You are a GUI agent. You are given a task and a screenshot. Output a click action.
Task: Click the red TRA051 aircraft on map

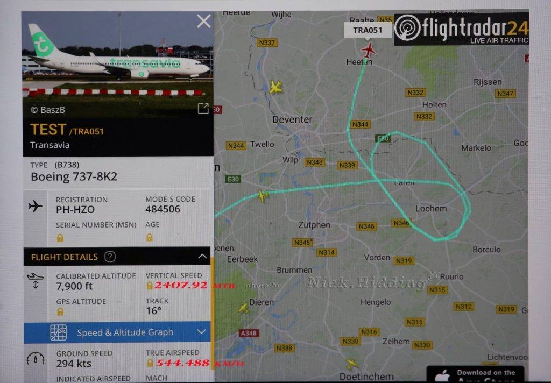368,50
